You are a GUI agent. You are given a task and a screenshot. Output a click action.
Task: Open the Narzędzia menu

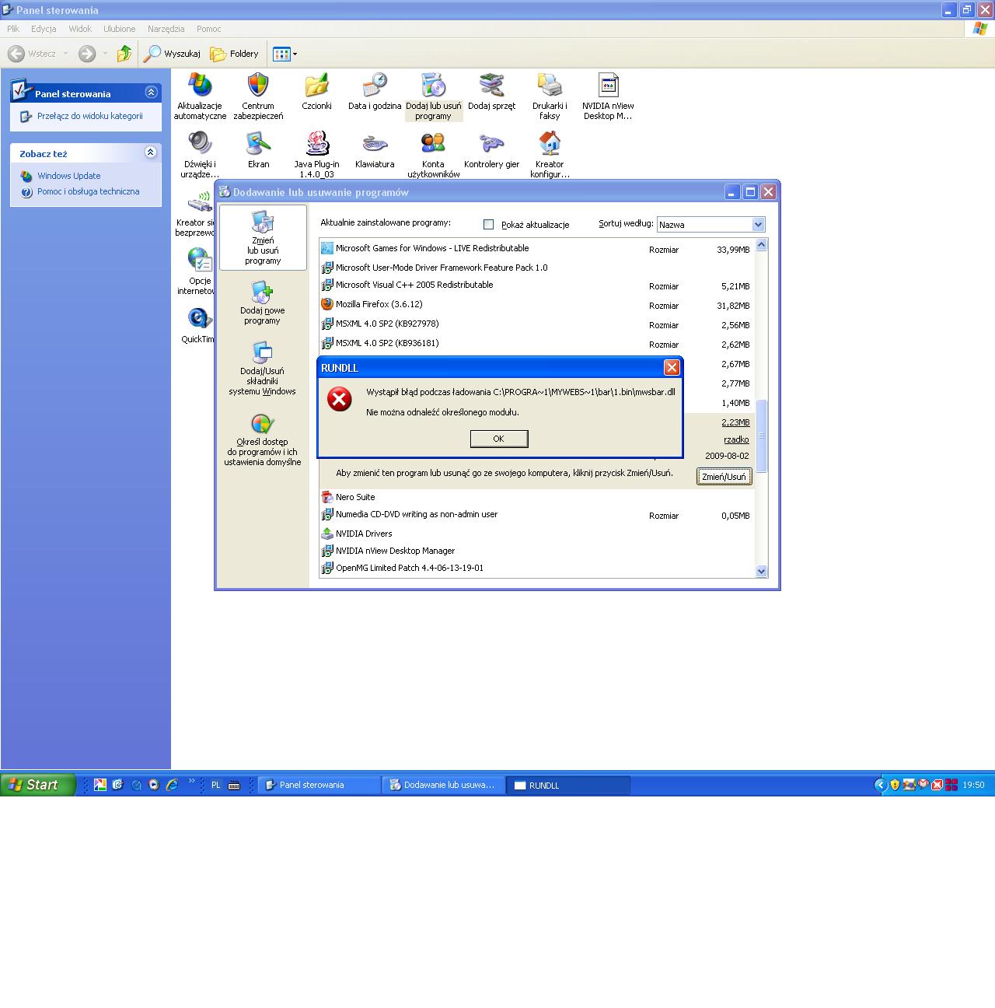[x=166, y=29]
